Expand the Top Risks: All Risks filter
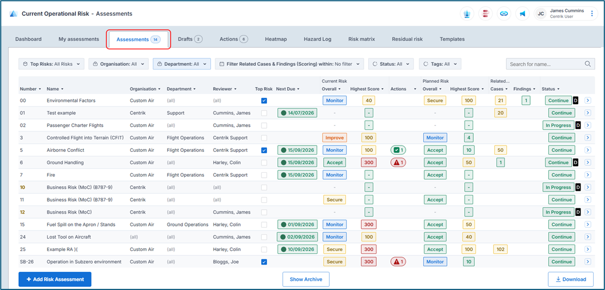 click(x=52, y=64)
